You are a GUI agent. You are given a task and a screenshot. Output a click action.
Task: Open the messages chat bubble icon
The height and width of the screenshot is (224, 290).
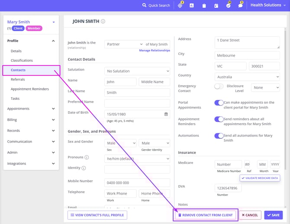point(240,6)
